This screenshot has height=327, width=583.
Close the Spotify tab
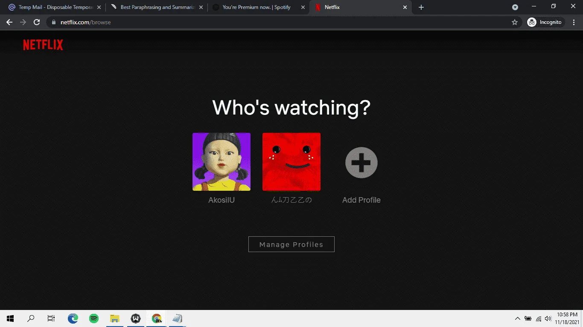click(x=303, y=7)
